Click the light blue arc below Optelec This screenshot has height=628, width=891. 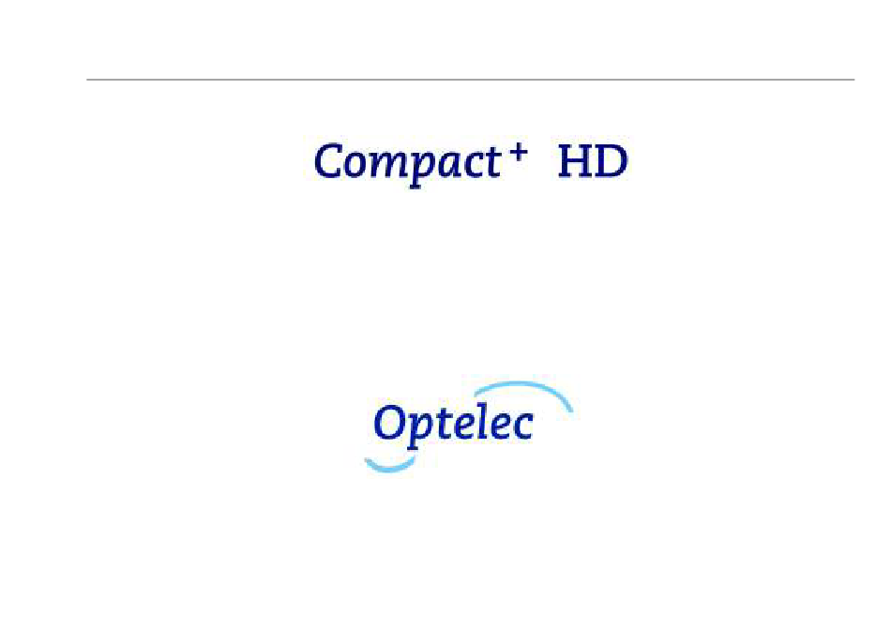390,464
